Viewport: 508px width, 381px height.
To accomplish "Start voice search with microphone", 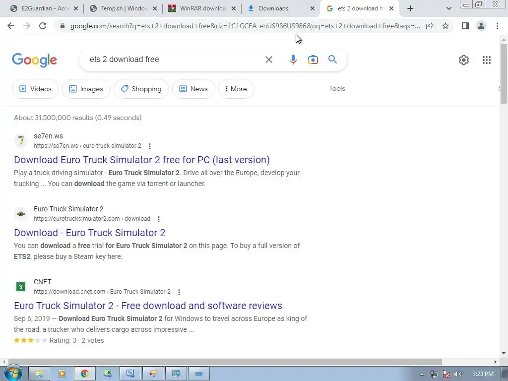I will pyautogui.click(x=293, y=60).
